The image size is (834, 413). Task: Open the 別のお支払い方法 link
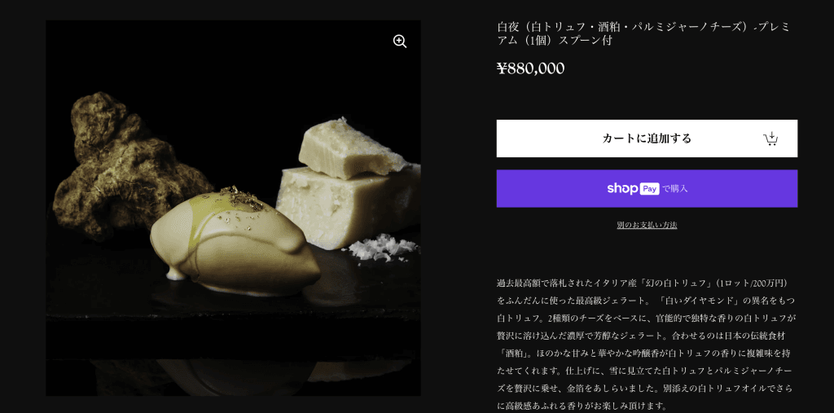[647, 225]
